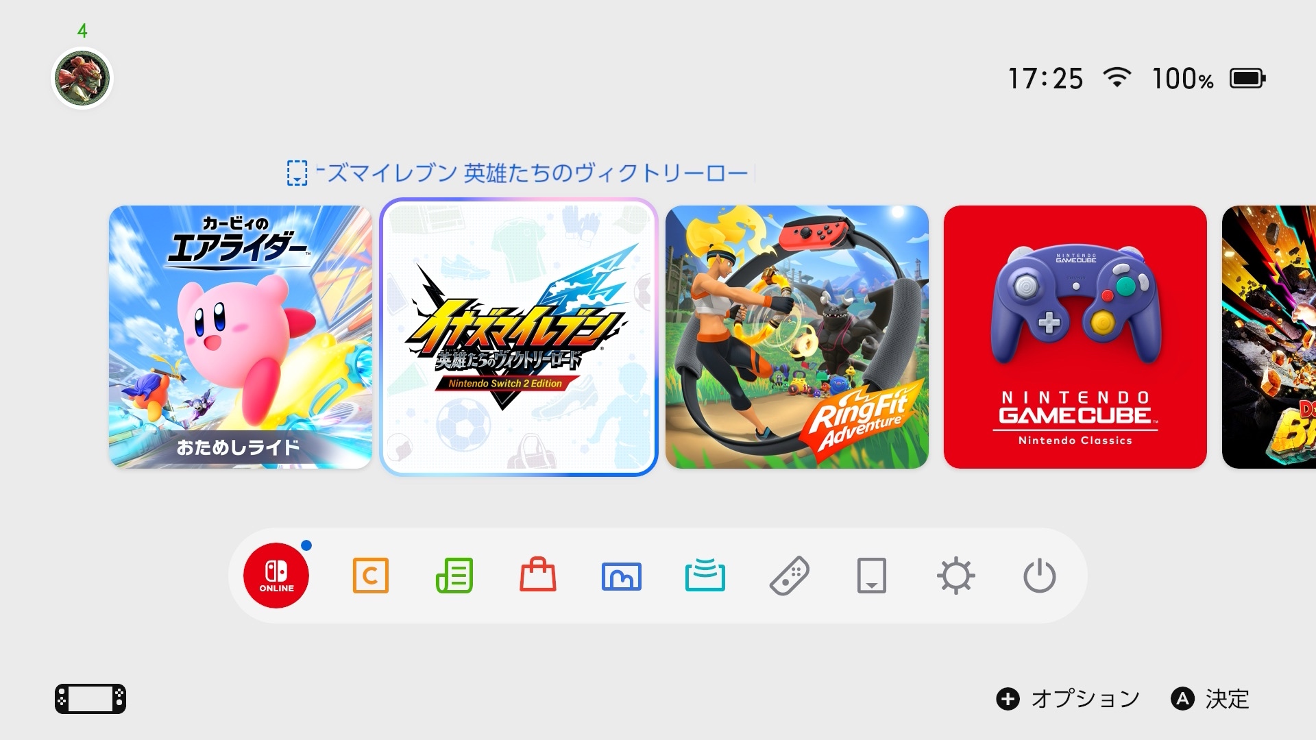
Task: Click the battery indicator icon
Action: 1247,78
